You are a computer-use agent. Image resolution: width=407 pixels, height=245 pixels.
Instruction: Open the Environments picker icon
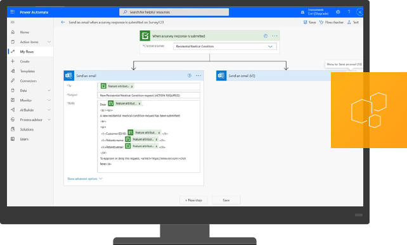tap(302, 12)
